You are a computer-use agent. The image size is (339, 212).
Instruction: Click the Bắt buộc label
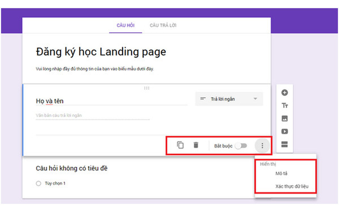pos(223,146)
